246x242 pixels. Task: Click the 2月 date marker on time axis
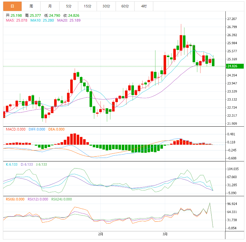[101, 234]
